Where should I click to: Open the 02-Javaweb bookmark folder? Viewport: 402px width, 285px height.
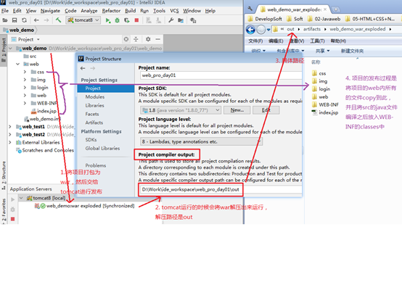[x=324, y=19]
